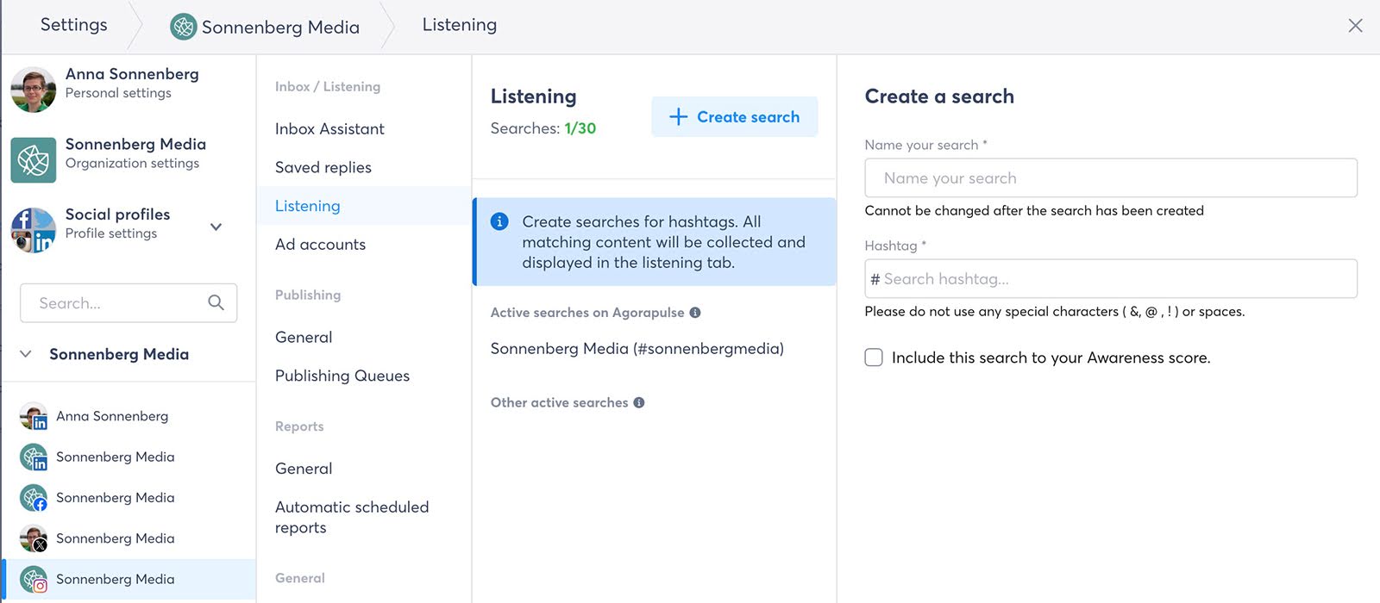Click the 'Searches: 1/30' counter text
The width and height of the screenshot is (1380, 603).
point(543,128)
